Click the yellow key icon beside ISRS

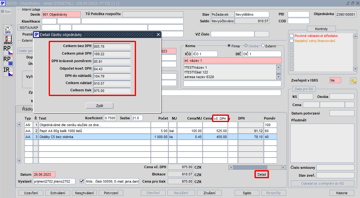pos(353,81)
